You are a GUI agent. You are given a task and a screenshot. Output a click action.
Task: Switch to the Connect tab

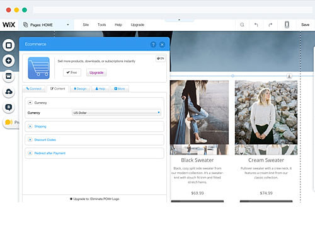(34, 89)
